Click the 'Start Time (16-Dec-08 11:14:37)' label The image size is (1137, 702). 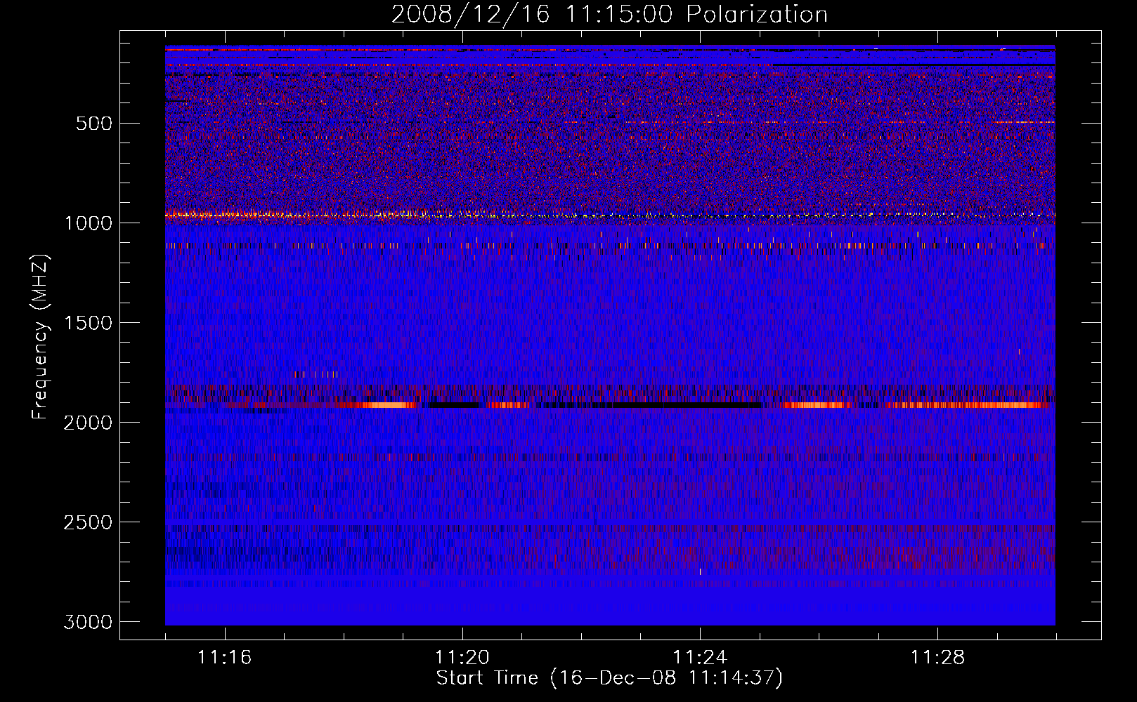[x=609, y=678]
